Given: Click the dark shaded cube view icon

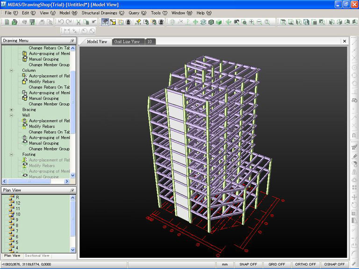Looking at the screenshot, I should (211, 22).
